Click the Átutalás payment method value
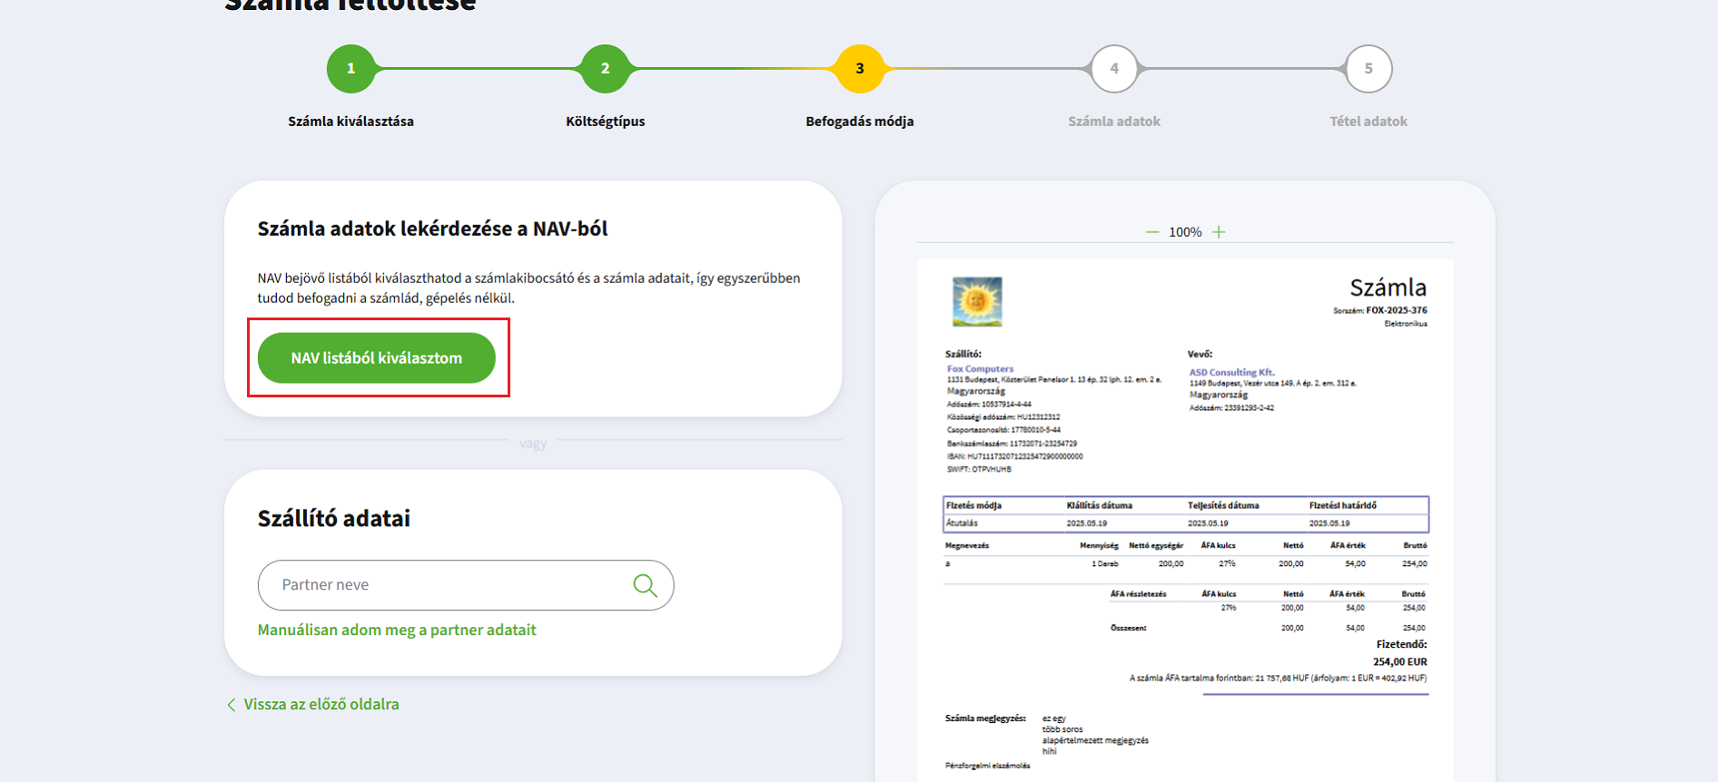Screen dimensions: 1718x782 (x=962, y=523)
